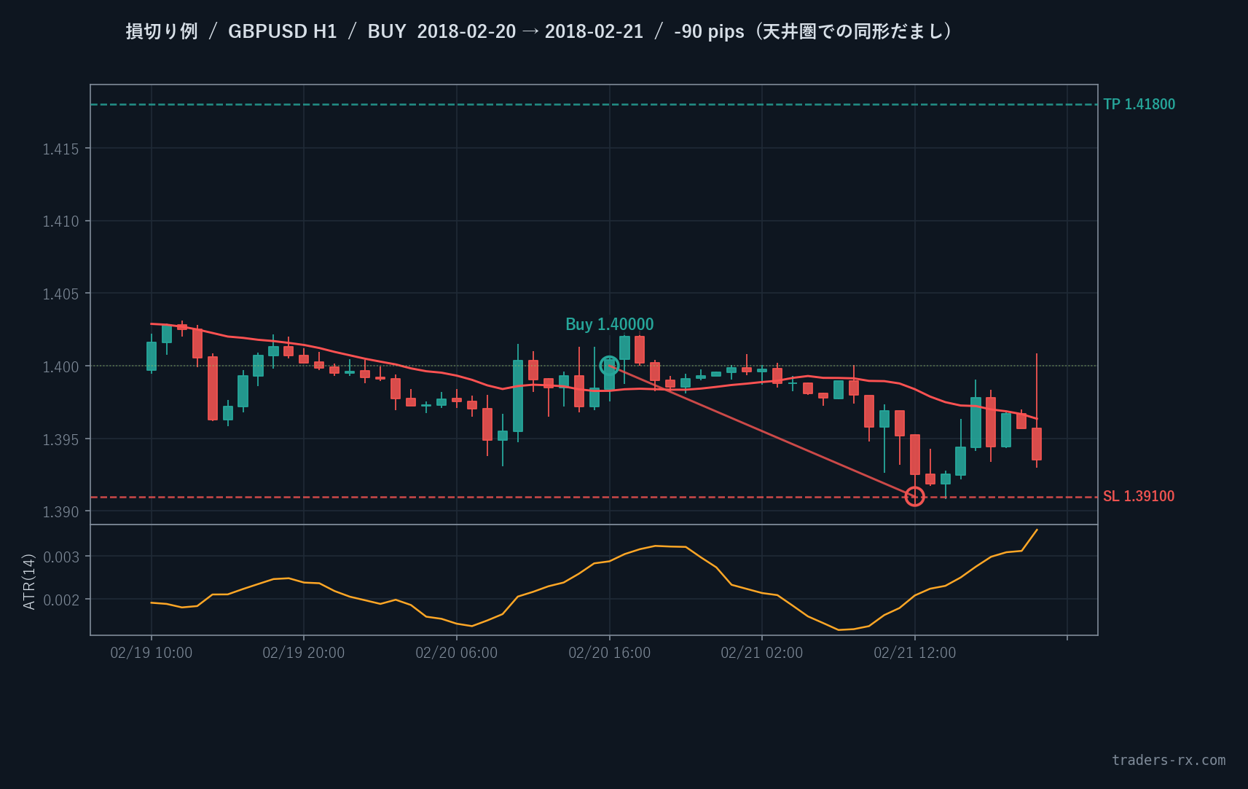
Task: Click the 02/19 20:00 time label
Action: [x=304, y=653]
